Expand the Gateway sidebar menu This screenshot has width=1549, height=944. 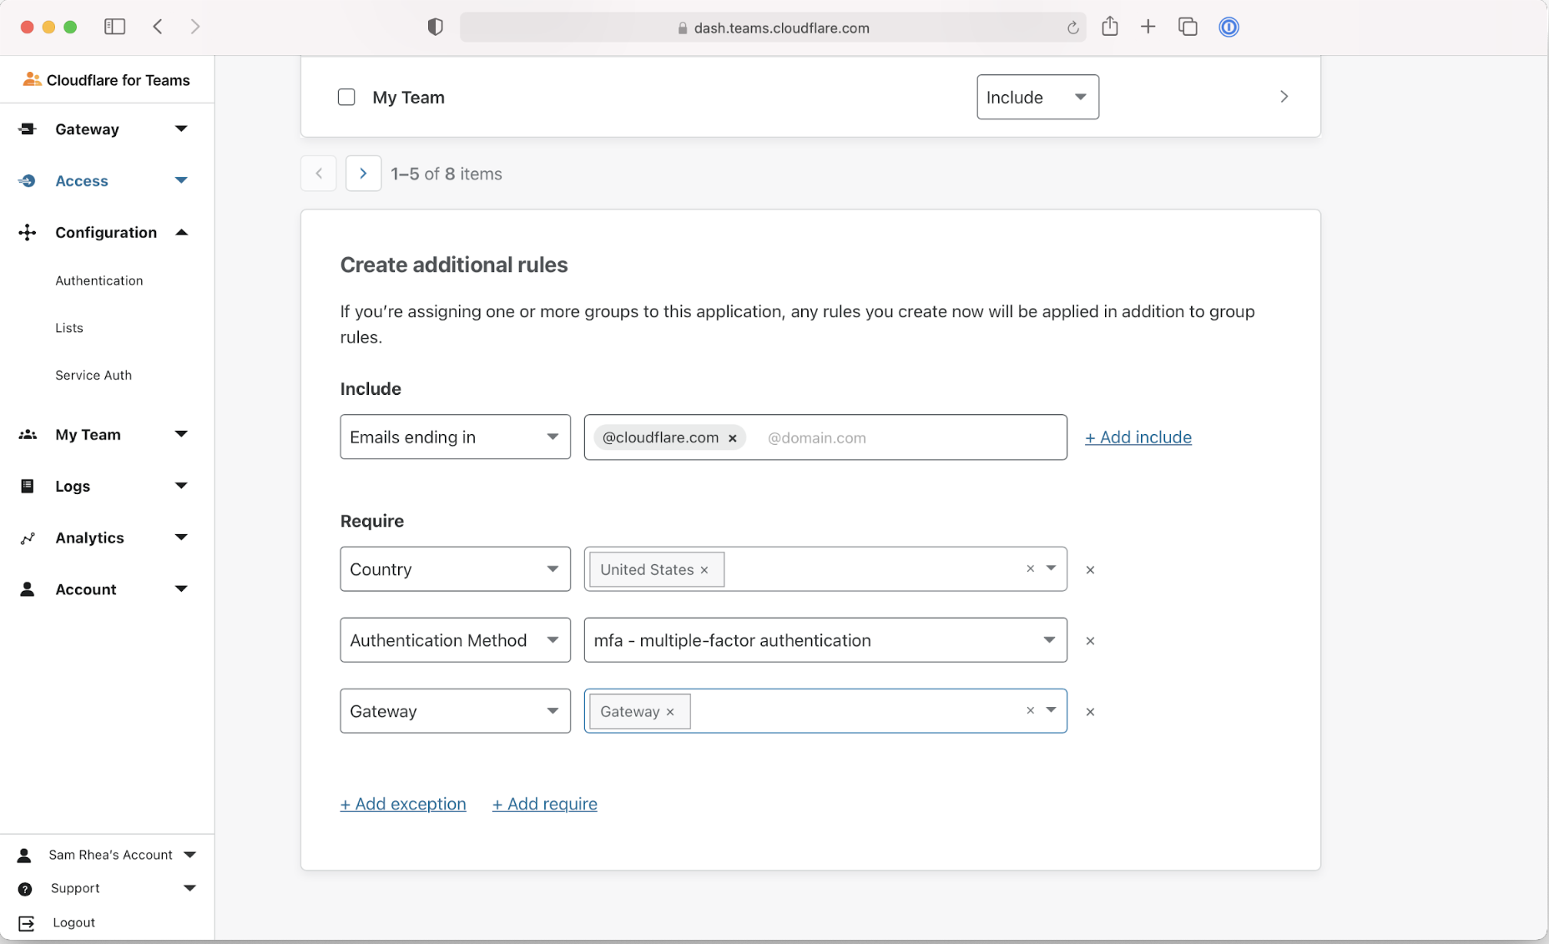(x=181, y=129)
